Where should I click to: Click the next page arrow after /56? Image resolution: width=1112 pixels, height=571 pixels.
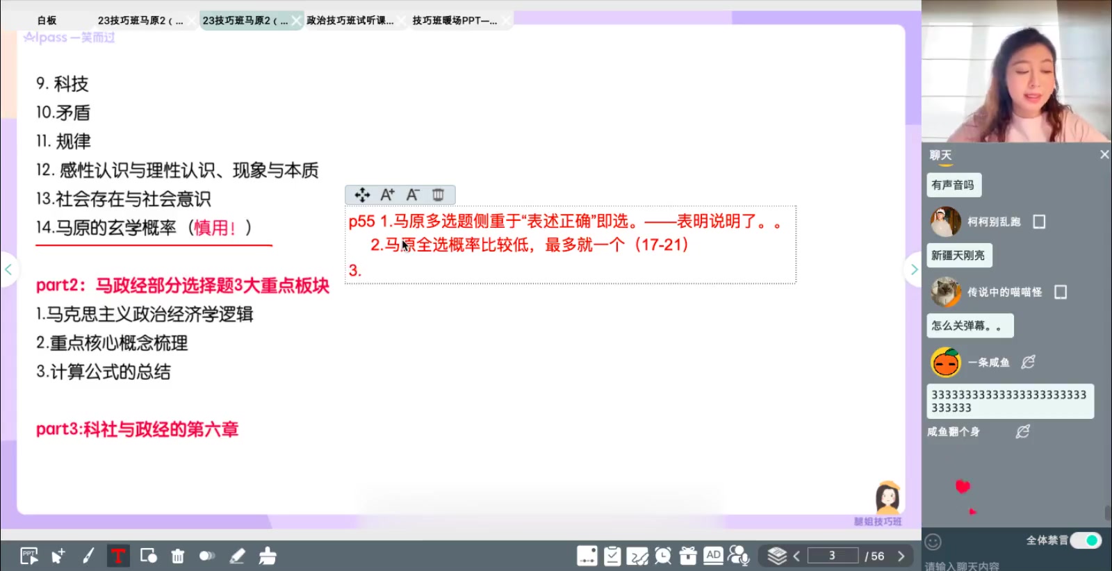[x=901, y=556]
